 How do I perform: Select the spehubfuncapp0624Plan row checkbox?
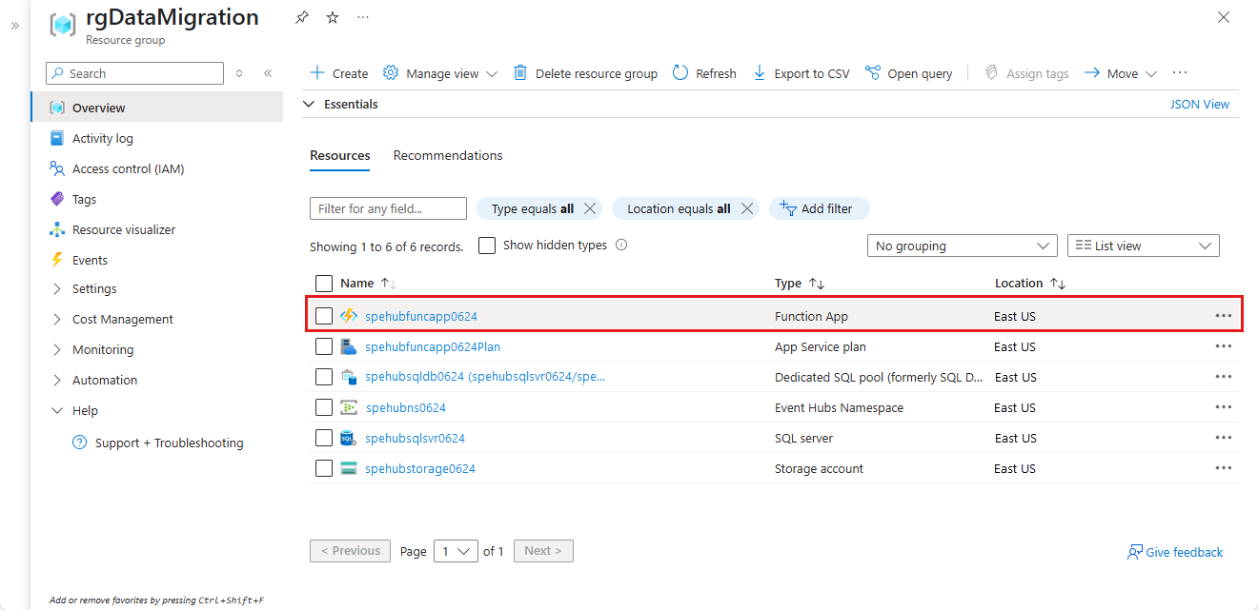(324, 346)
